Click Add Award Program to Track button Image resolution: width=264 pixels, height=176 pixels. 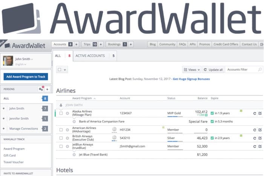click(x=26, y=77)
